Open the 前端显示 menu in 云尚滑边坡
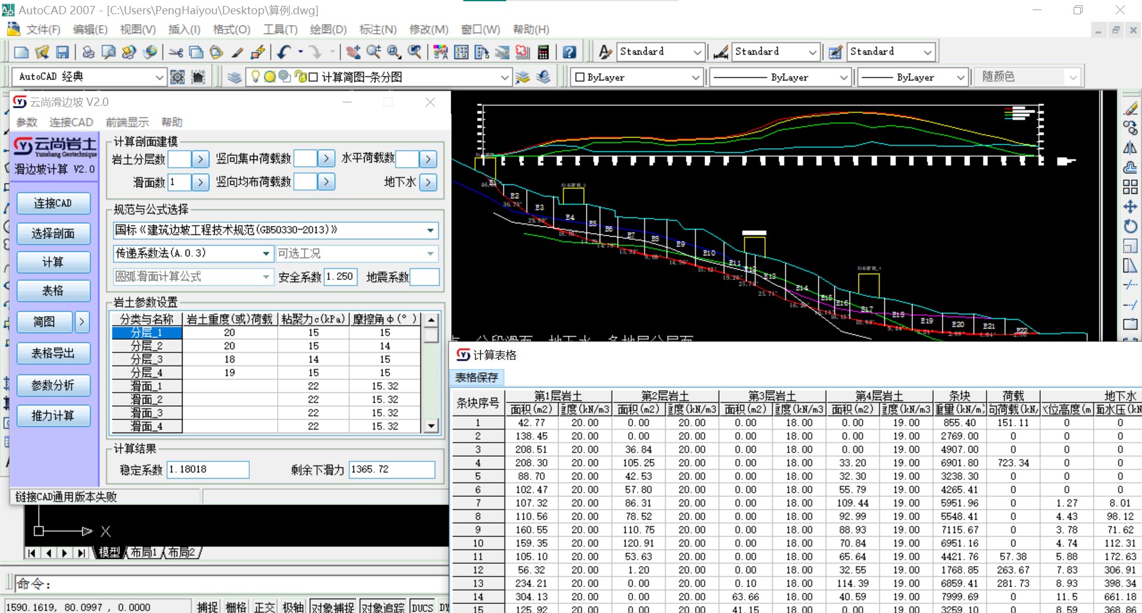Screen dimensions: 1142x613 pos(127,122)
